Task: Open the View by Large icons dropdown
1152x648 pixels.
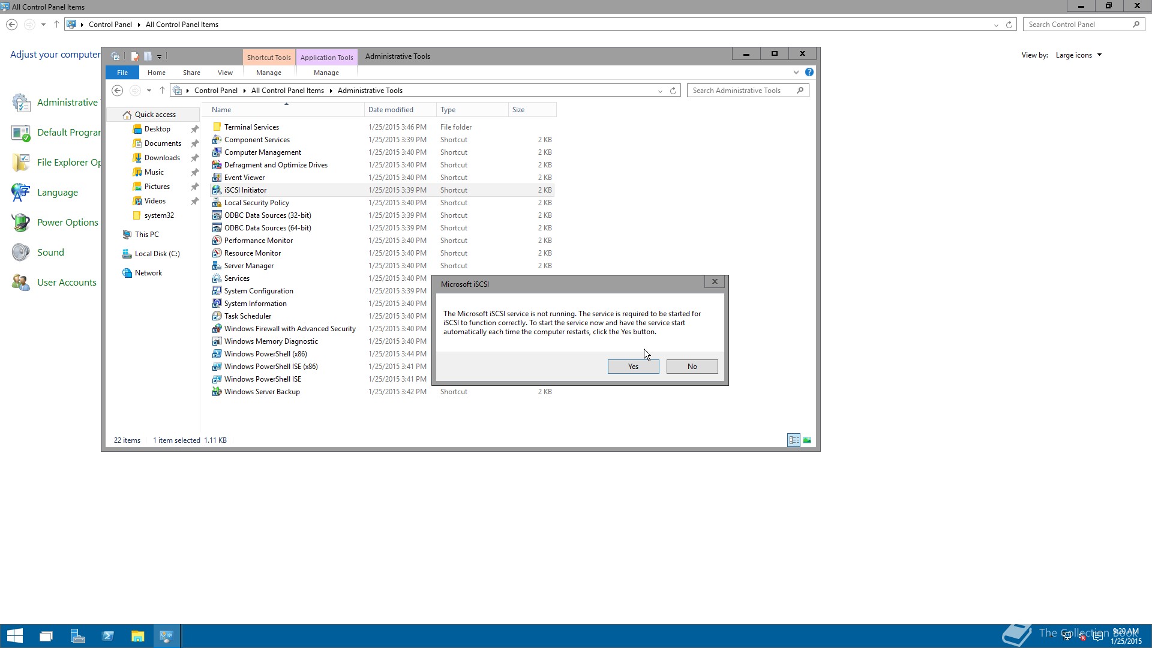Action: 1079,55
